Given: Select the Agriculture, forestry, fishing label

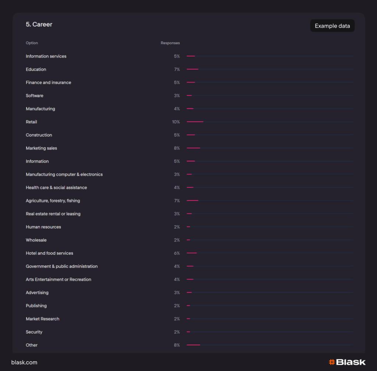Looking at the screenshot, I should [x=53, y=201].
